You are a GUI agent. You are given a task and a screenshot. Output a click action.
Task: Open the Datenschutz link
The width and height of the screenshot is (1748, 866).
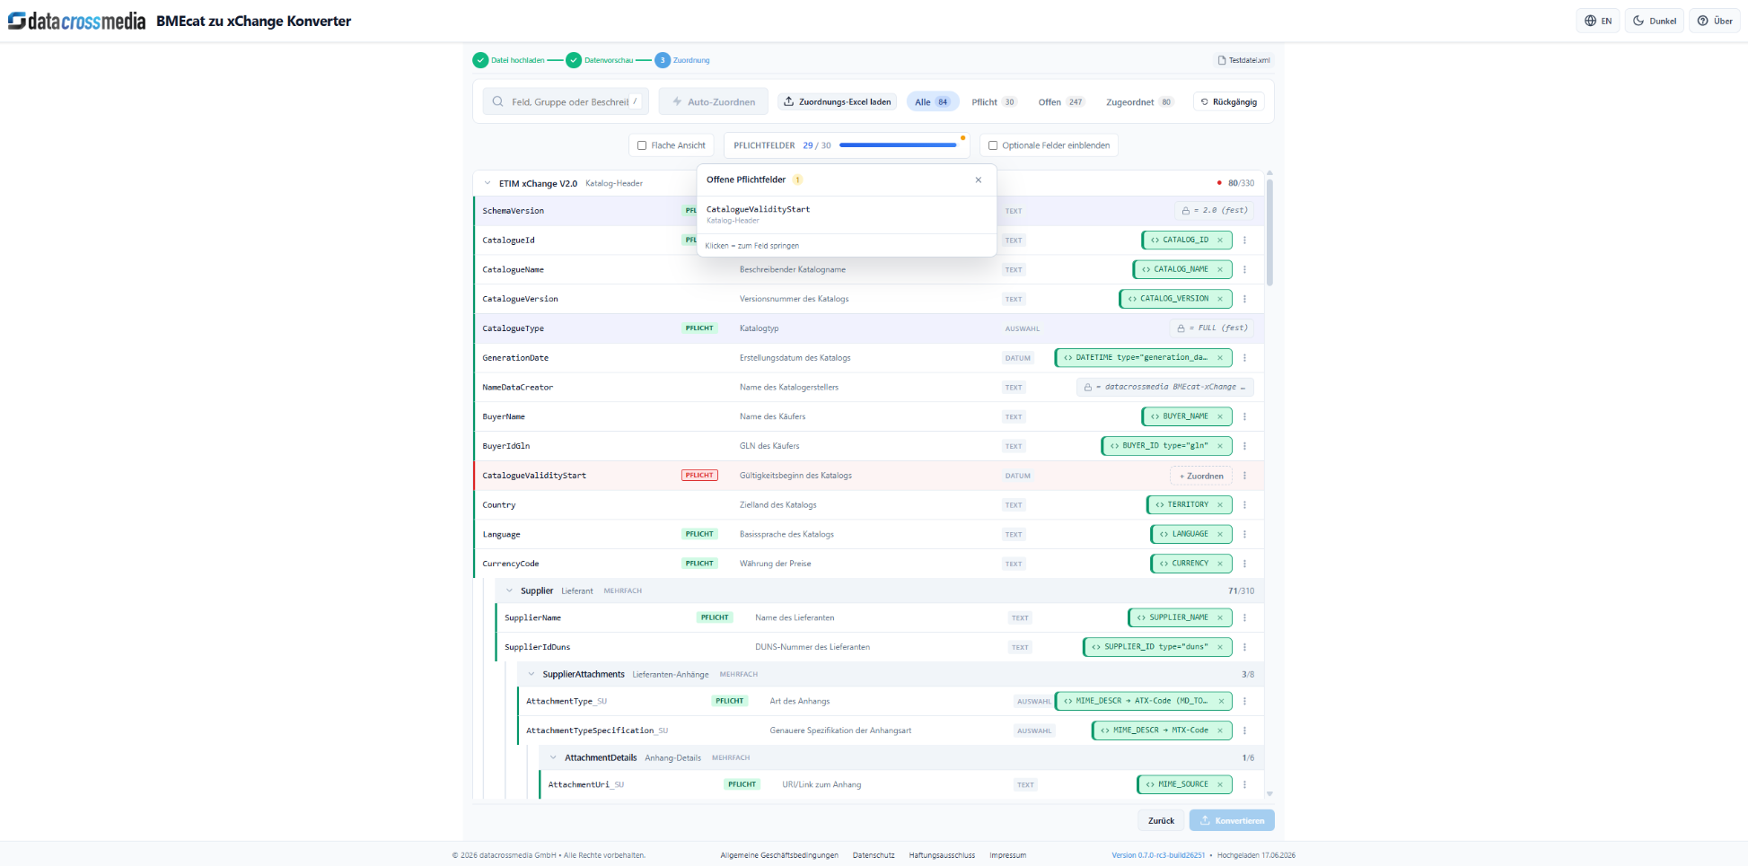tap(874, 855)
